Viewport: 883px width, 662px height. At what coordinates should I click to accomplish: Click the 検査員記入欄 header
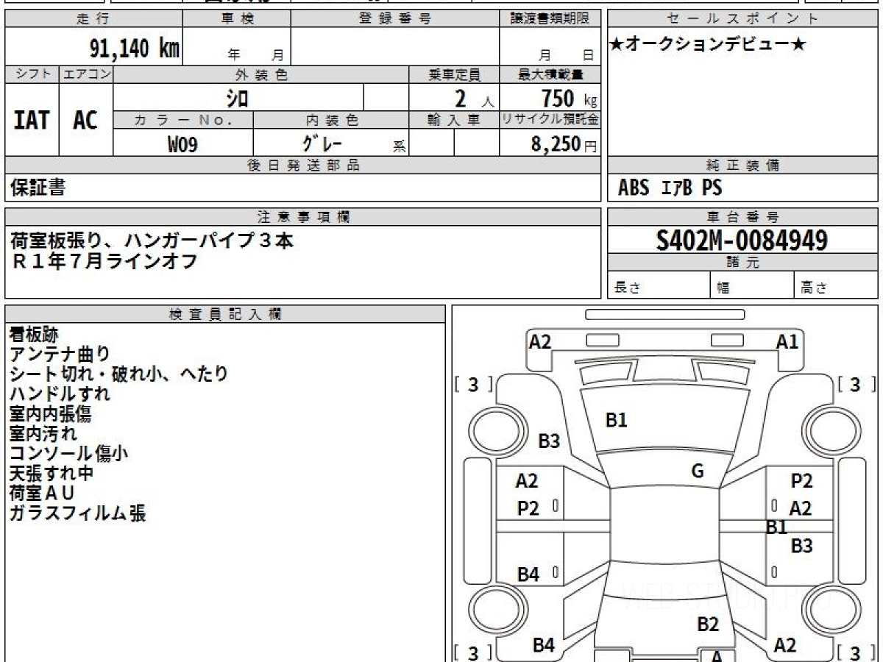[x=225, y=314]
